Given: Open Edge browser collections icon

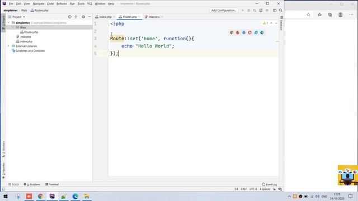Looking at the screenshot, I should pyautogui.click(x=330, y=15).
